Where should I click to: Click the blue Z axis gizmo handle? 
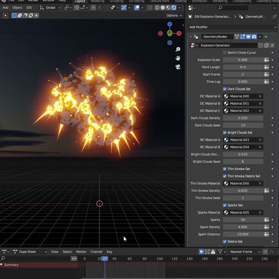click(x=170, y=24)
